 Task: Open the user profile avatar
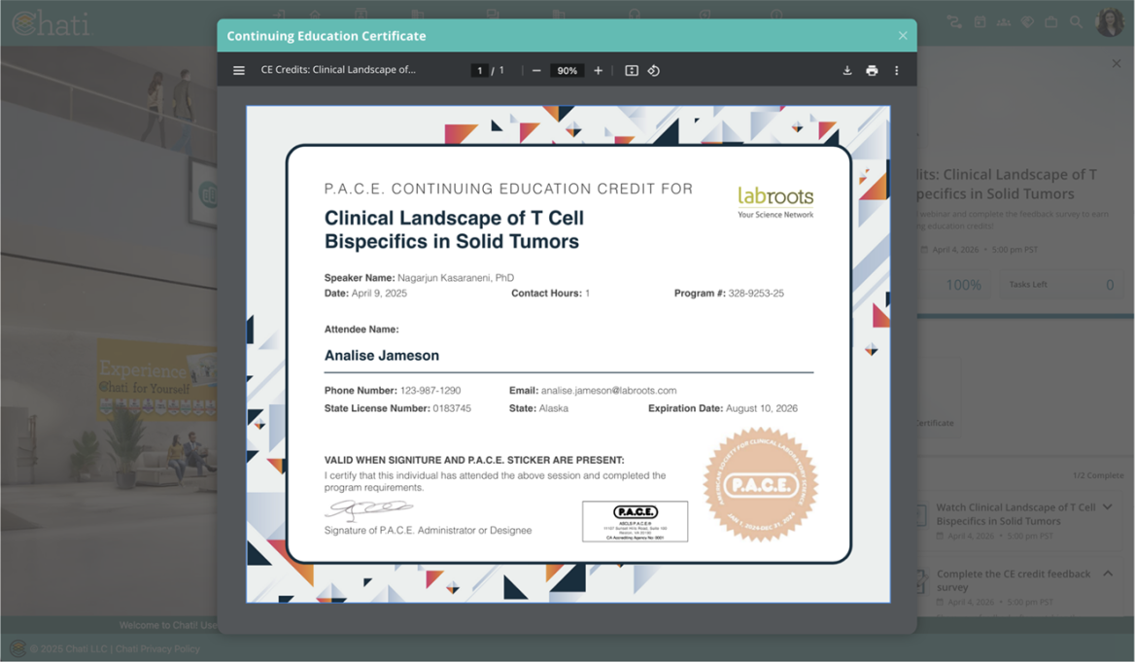tap(1110, 22)
